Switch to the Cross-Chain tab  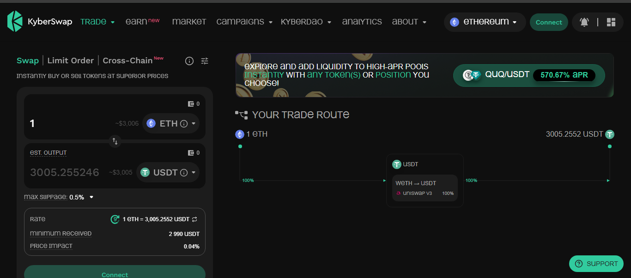pos(127,60)
